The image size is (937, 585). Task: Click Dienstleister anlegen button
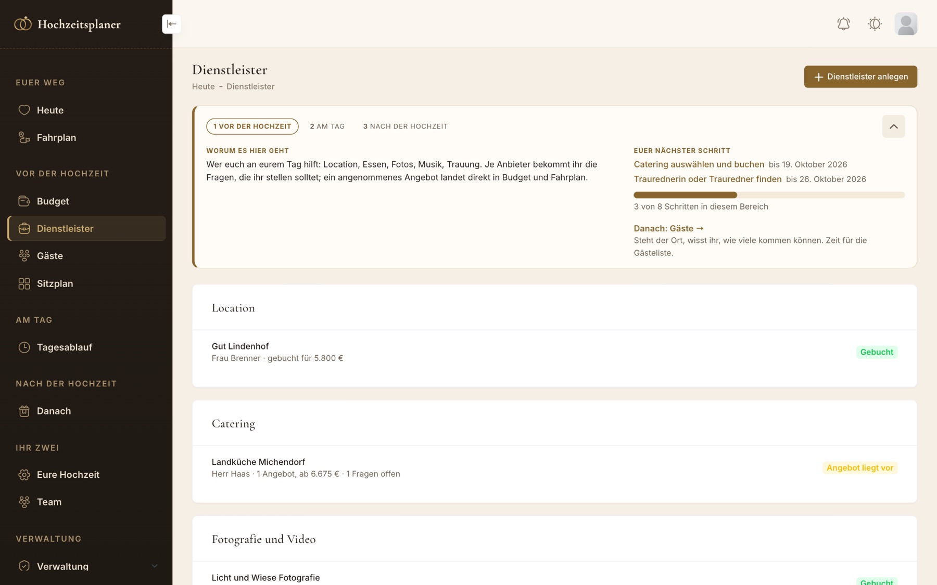[860, 77]
